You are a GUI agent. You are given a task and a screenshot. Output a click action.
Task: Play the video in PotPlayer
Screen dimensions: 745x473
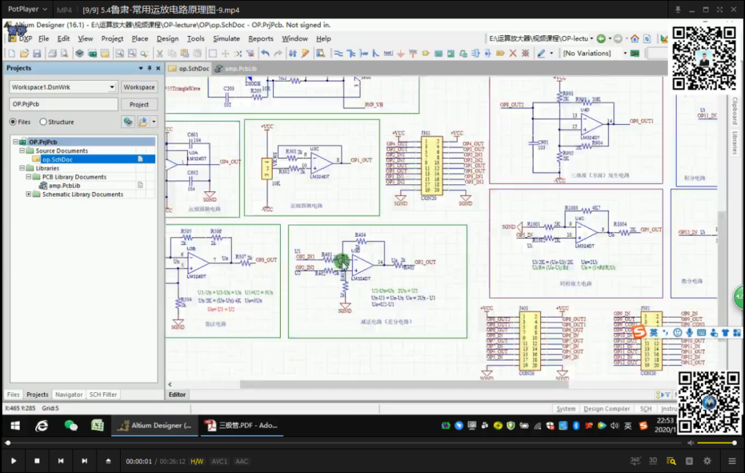13,461
